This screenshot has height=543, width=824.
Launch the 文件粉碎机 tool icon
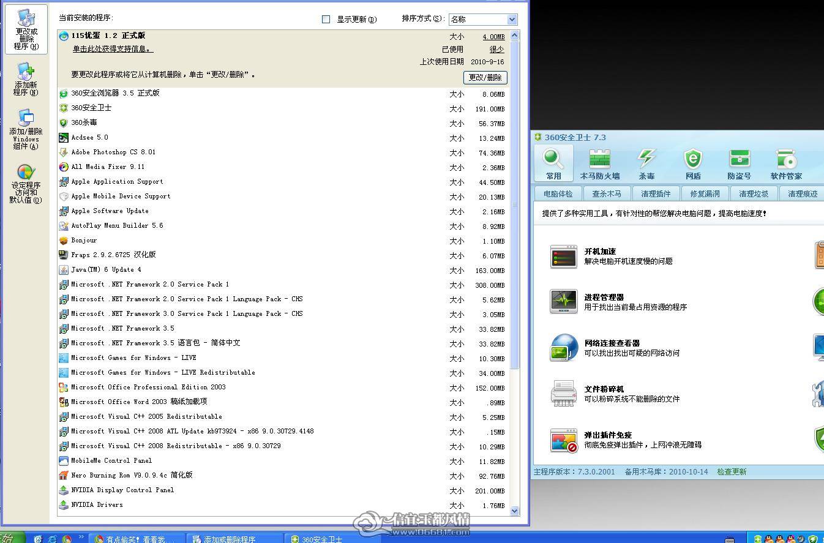tap(563, 394)
